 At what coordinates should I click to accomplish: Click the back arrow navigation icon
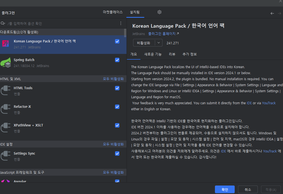[x=272, y=13]
